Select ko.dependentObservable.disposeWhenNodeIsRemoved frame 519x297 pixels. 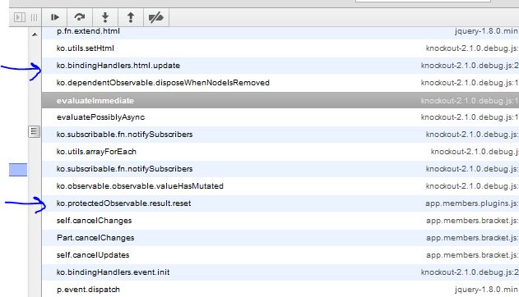point(280,83)
